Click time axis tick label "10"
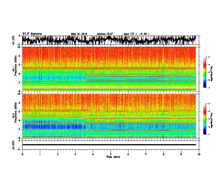This screenshot has width=224, height=173. click(199, 154)
